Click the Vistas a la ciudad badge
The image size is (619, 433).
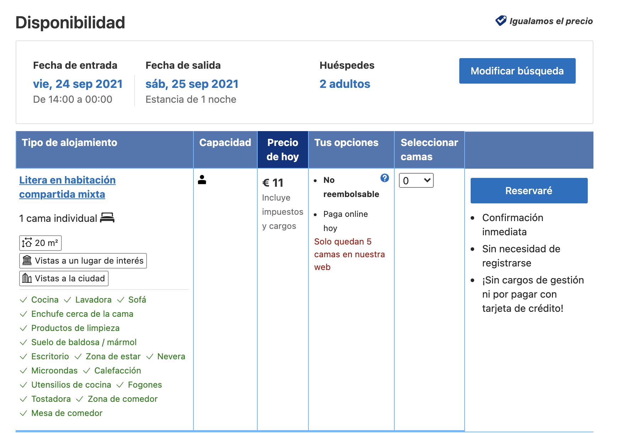coord(64,279)
